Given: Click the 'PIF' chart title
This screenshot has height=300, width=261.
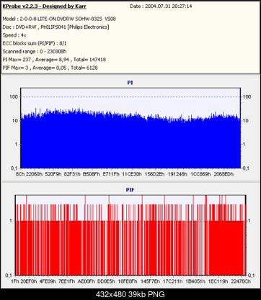Looking at the screenshot, I should pyautogui.click(x=130, y=190).
